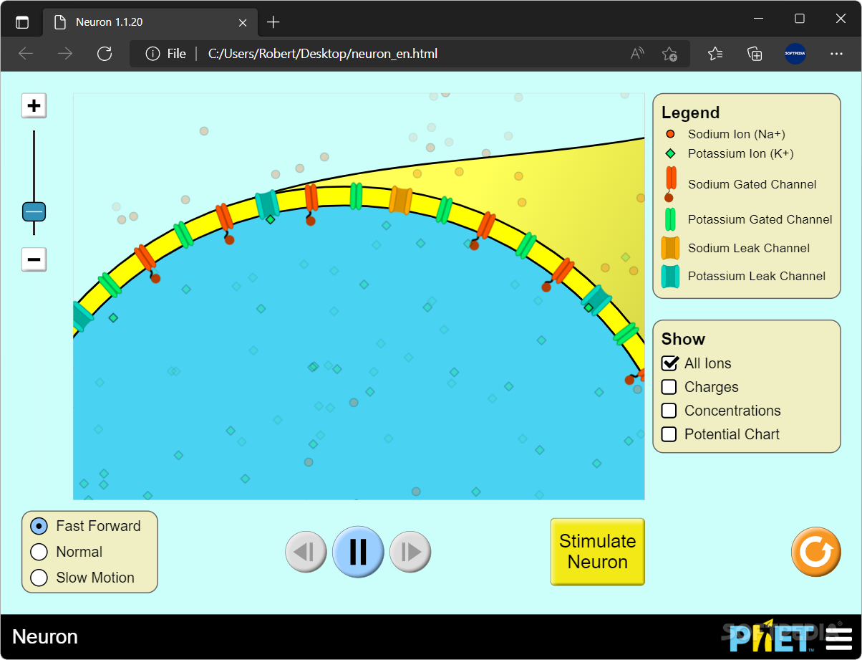Pause the simulation
The image size is (862, 660).
[x=358, y=552]
